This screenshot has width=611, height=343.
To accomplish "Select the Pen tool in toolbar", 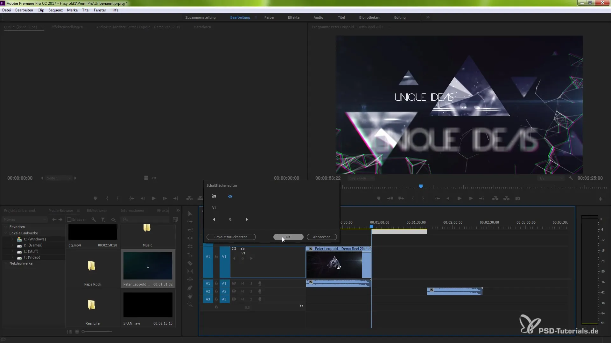I will point(190,288).
